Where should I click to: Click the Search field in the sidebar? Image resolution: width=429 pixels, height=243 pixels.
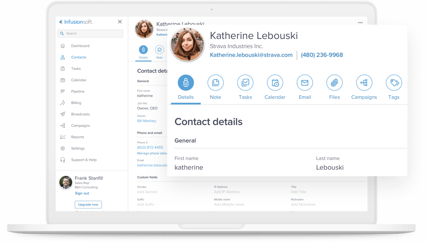[x=90, y=33]
